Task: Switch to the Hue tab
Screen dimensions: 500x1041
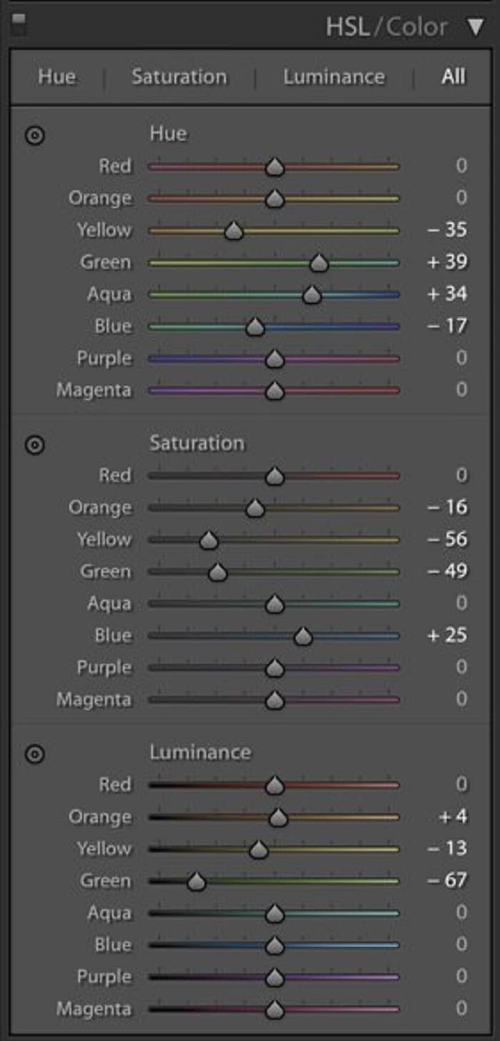Action: click(x=57, y=77)
